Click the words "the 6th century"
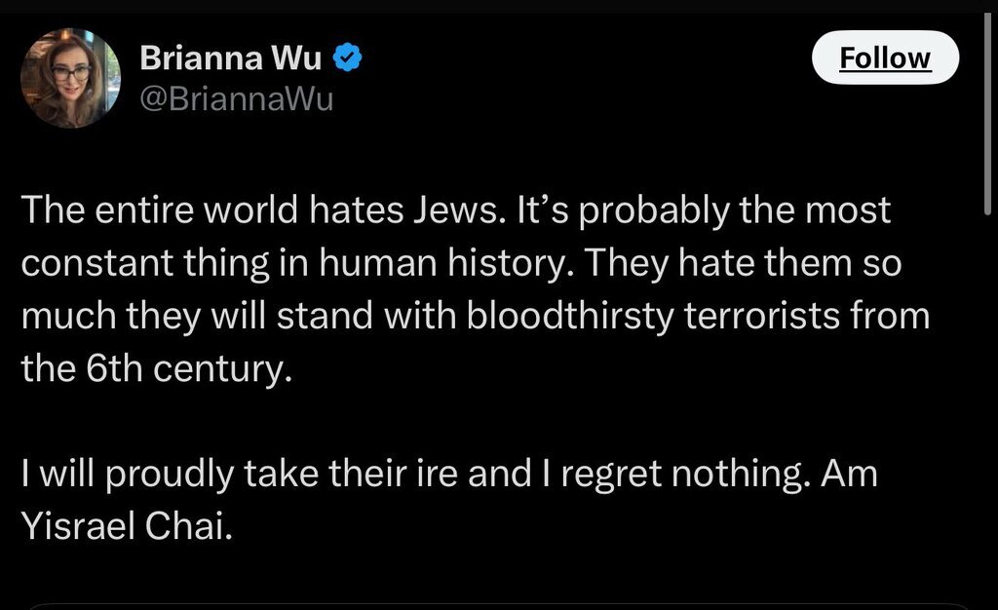This screenshot has width=998, height=610. pyautogui.click(x=156, y=370)
